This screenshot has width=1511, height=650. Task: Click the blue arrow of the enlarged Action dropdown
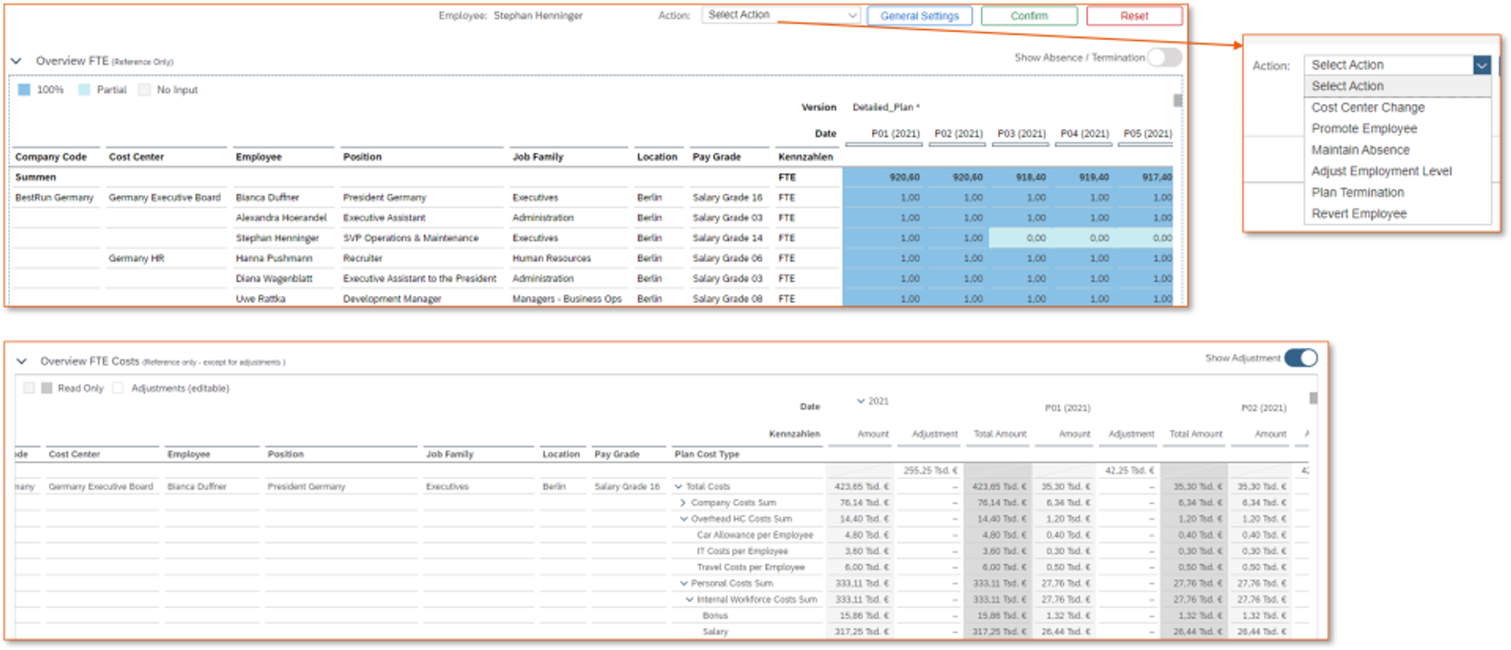[1482, 65]
